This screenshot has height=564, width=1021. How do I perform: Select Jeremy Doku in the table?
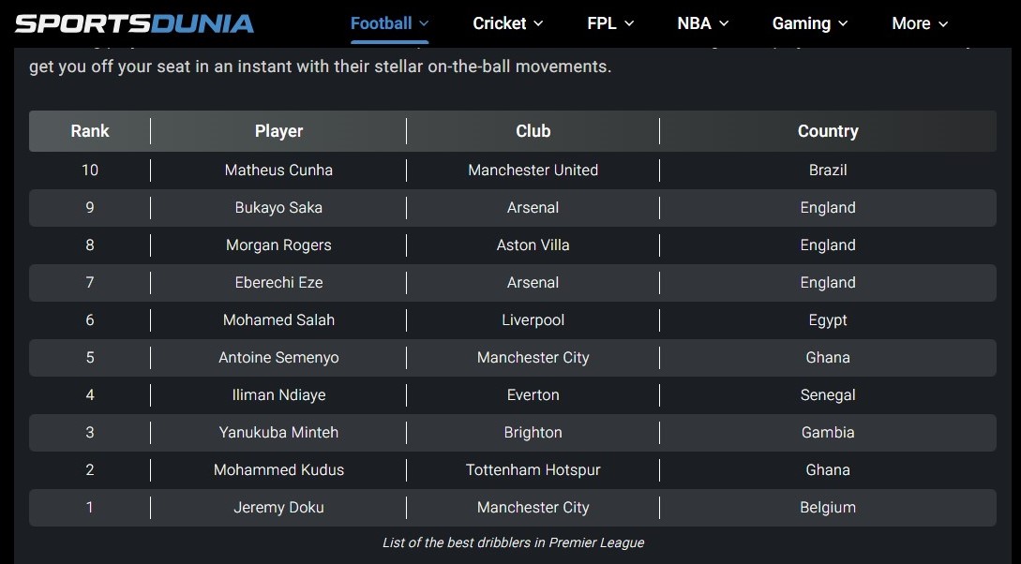point(278,508)
